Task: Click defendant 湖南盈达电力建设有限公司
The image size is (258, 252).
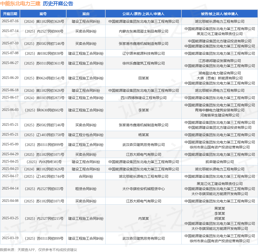Action: pos(219,73)
